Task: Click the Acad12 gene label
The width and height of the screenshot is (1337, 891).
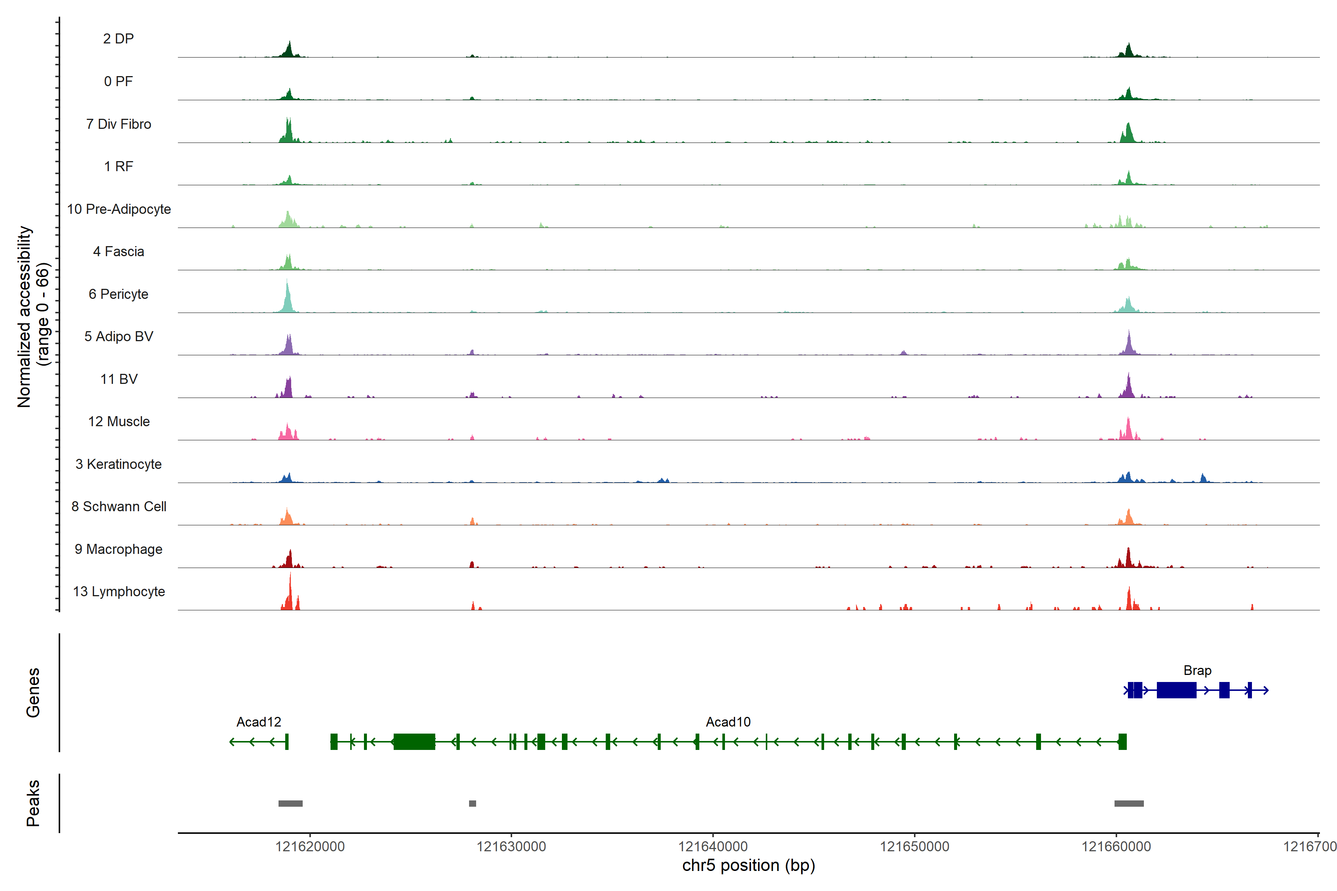Action: (258, 722)
